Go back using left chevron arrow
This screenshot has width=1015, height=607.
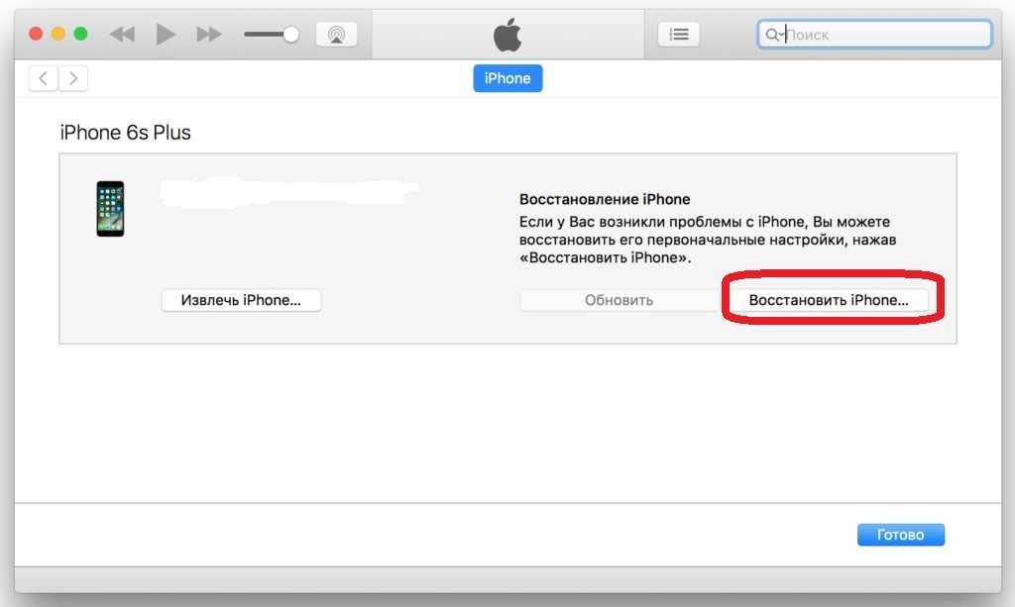pyautogui.click(x=43, y=79)
